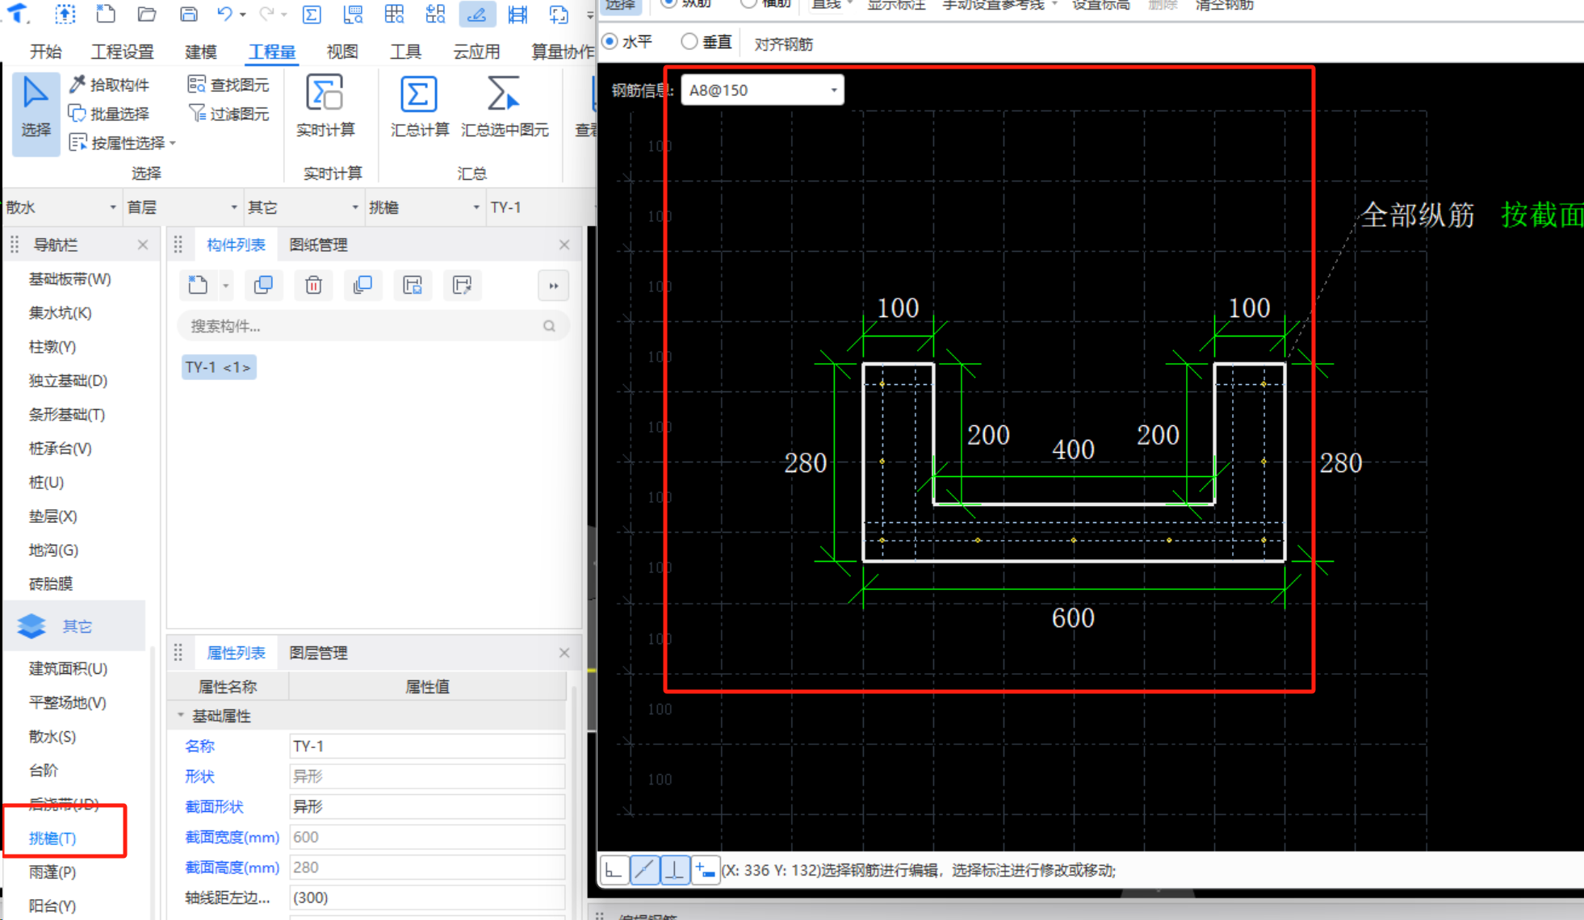Select 集水坑(K) in navigation list
1584x920 pixels.
[x=60, y=313]
